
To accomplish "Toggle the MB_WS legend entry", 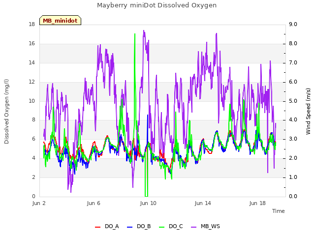I will click(205, 226).
